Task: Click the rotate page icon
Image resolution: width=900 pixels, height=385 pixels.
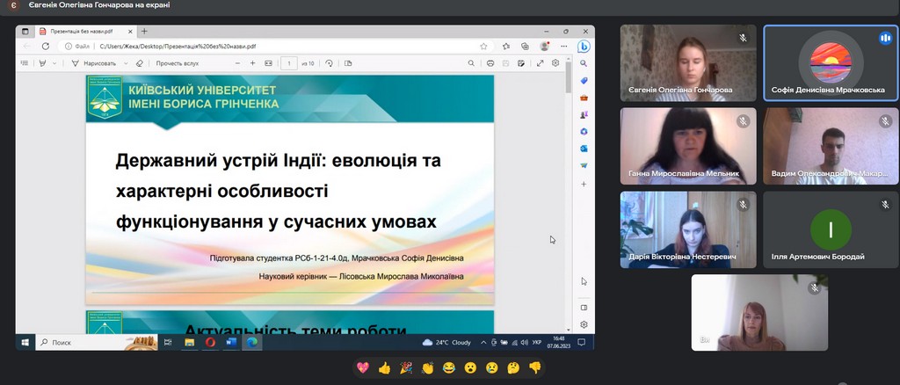Action: [330, 63]
